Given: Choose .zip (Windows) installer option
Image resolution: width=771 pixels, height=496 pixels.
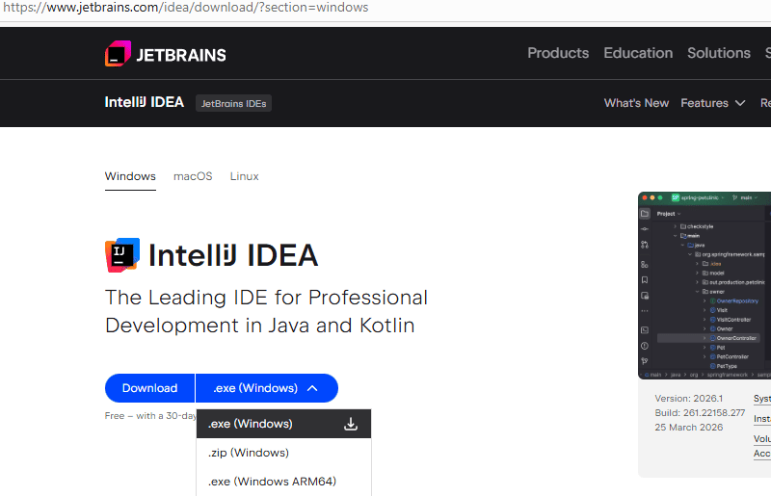Looking at the screenshot, I should [x=283, y=453].
